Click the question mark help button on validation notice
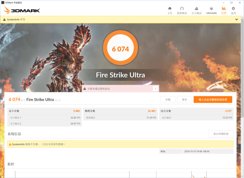The image size is (244, 178). pos(156,89)
